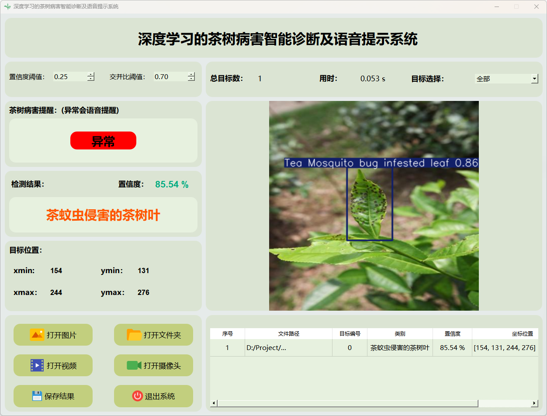
Task: Decrease the 交并比阈值 value with down arrow
Action: click(x=191, y=79)
